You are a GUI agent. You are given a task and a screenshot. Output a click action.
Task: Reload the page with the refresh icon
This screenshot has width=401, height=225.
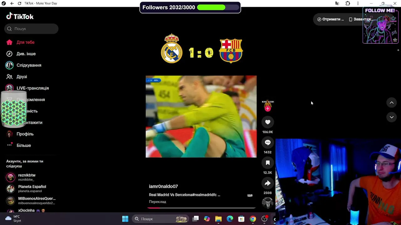click(19, 3)
